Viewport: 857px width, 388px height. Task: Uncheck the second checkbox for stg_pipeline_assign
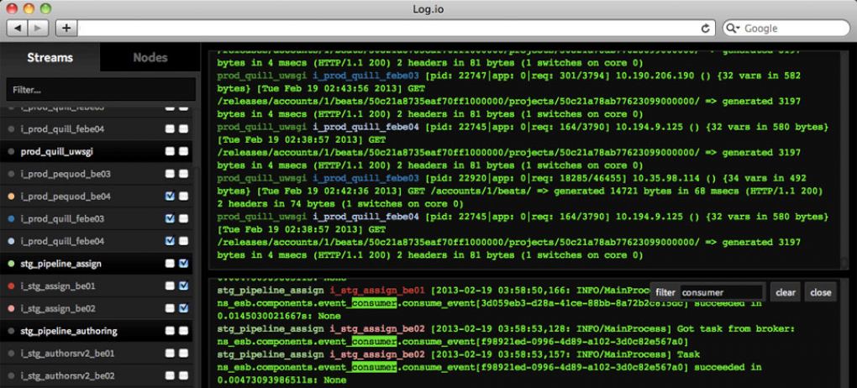tap(183, 264)
